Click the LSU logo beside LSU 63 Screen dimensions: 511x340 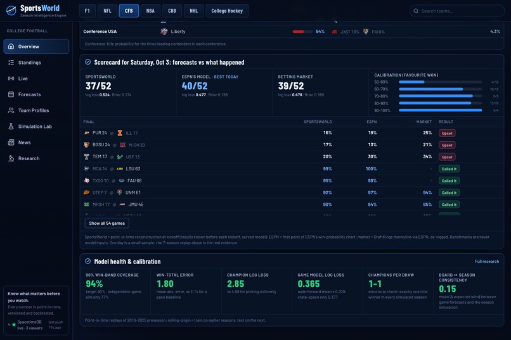[120, 168]
